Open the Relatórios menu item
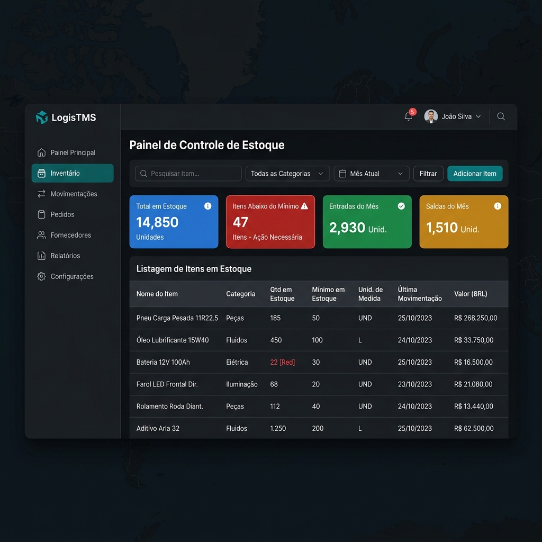Image resolution: width=542 pixels, height=542 pixels. [73, 256]
